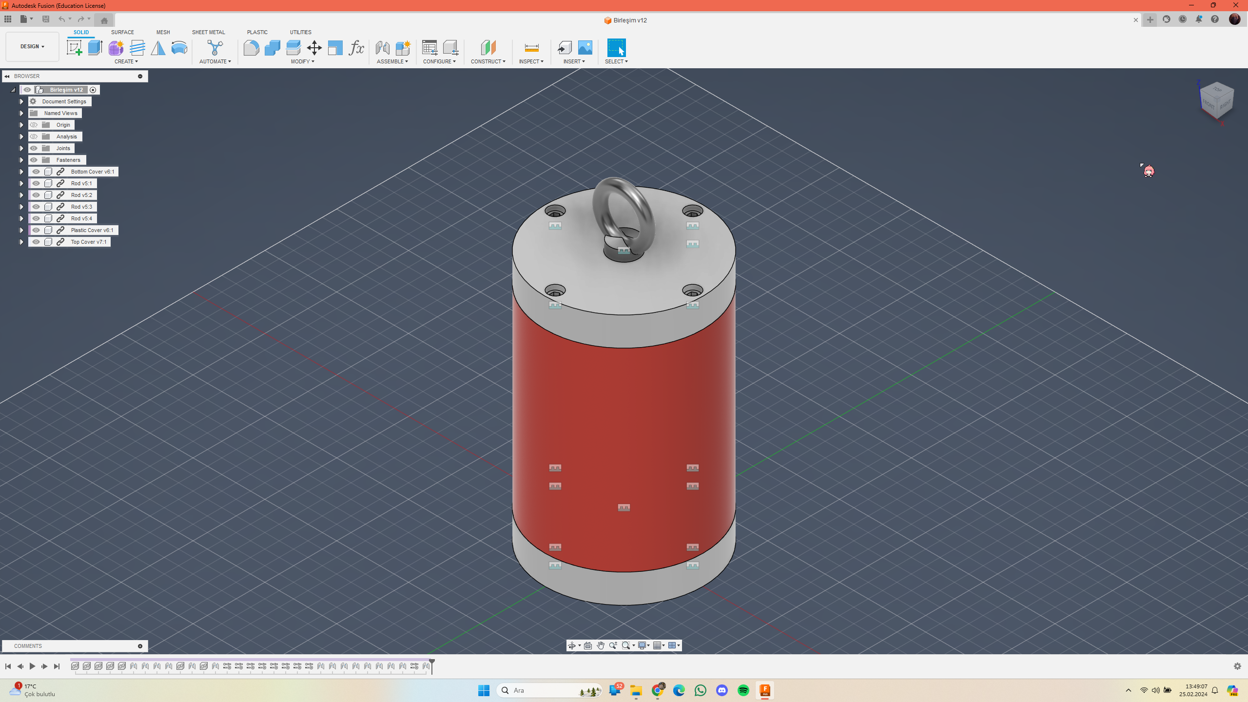Viewport: 1248px width, 702px height.
Task: Open Spotify from the Windows taskbar
Action: point(743,690)
